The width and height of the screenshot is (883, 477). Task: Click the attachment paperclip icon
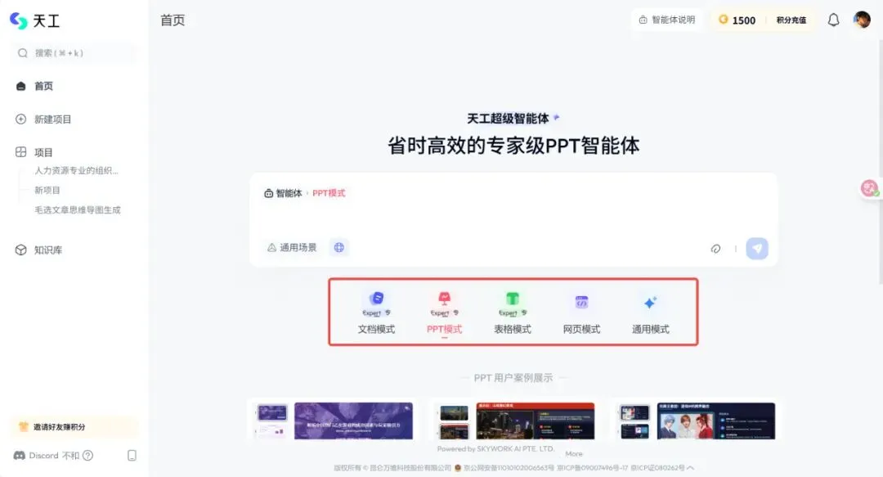(x=715, y=249)
